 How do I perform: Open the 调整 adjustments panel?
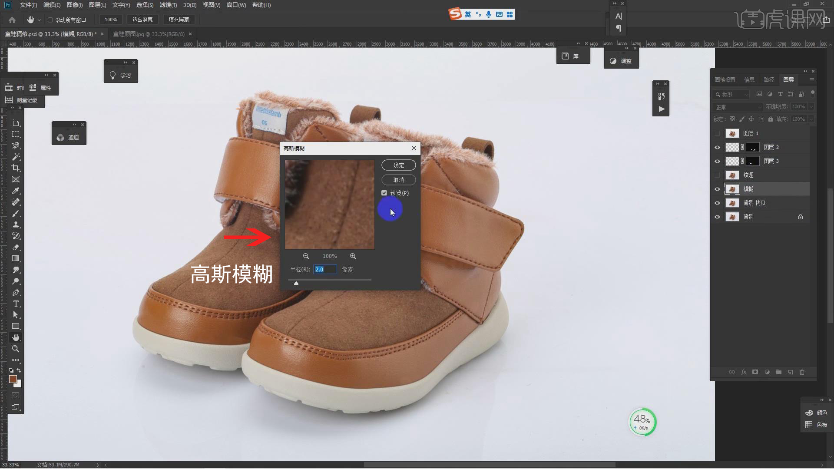tap(621, 61)
